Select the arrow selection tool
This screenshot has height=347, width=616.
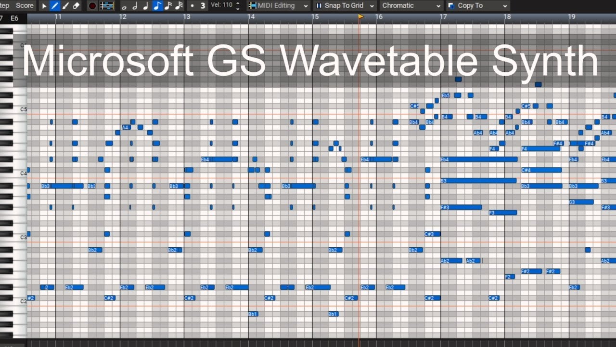[x=44, y=6]
